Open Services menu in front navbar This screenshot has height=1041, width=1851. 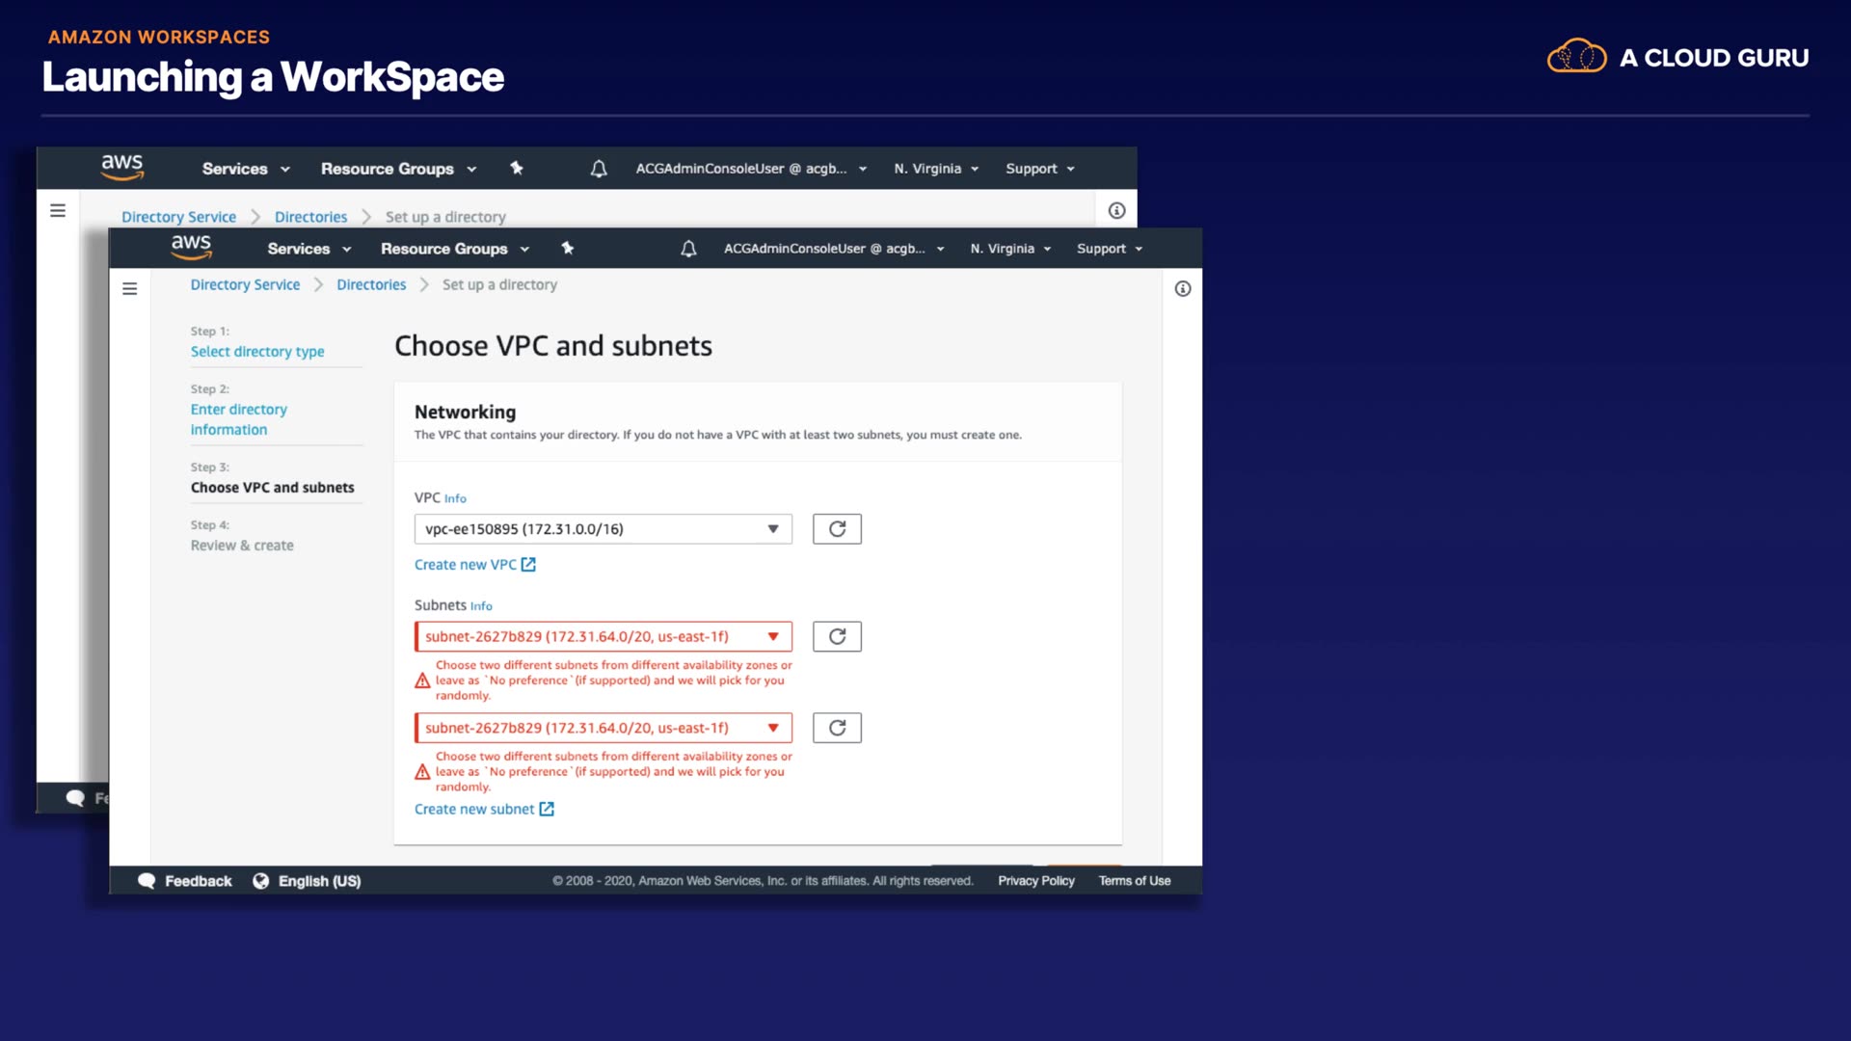(308, 249)
